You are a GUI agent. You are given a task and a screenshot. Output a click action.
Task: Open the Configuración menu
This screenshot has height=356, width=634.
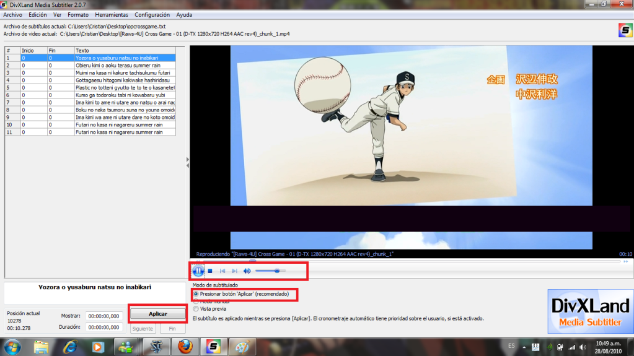[152, 14]
